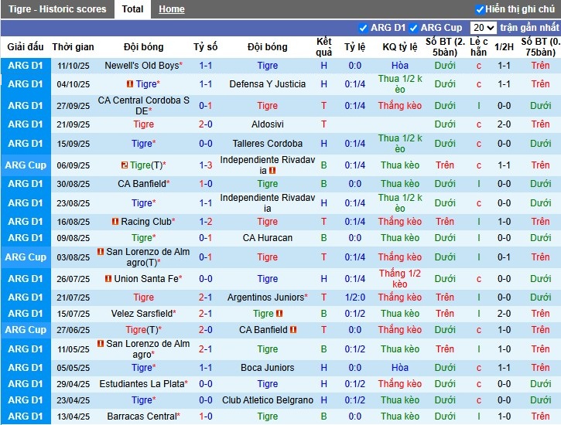The height and width of the screenshot is (425, 561).
Task: Open the Boca Juniors team link
Action: 268,368
